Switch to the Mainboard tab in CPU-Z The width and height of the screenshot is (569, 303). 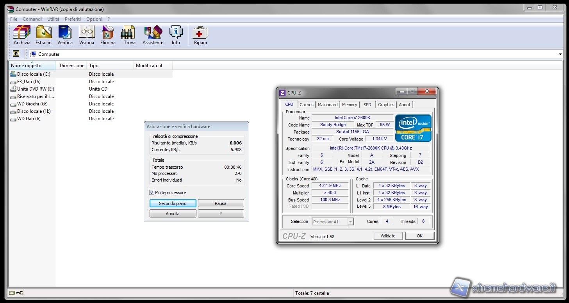coord(328,105)
